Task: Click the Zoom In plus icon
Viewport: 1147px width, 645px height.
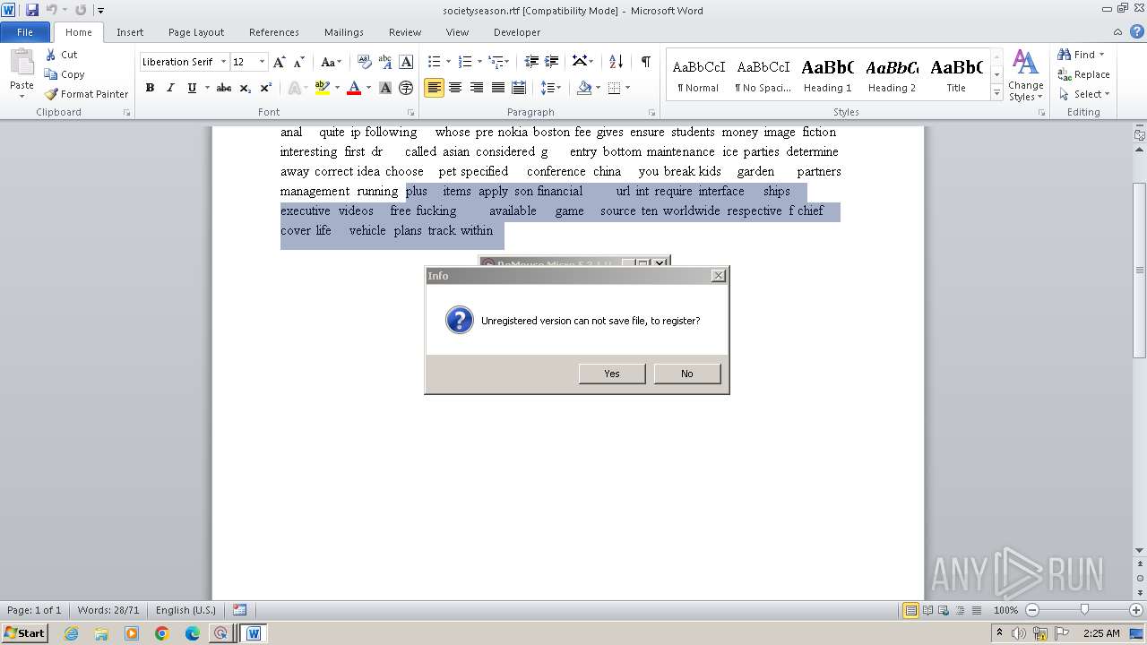Action: [1136, 610]
